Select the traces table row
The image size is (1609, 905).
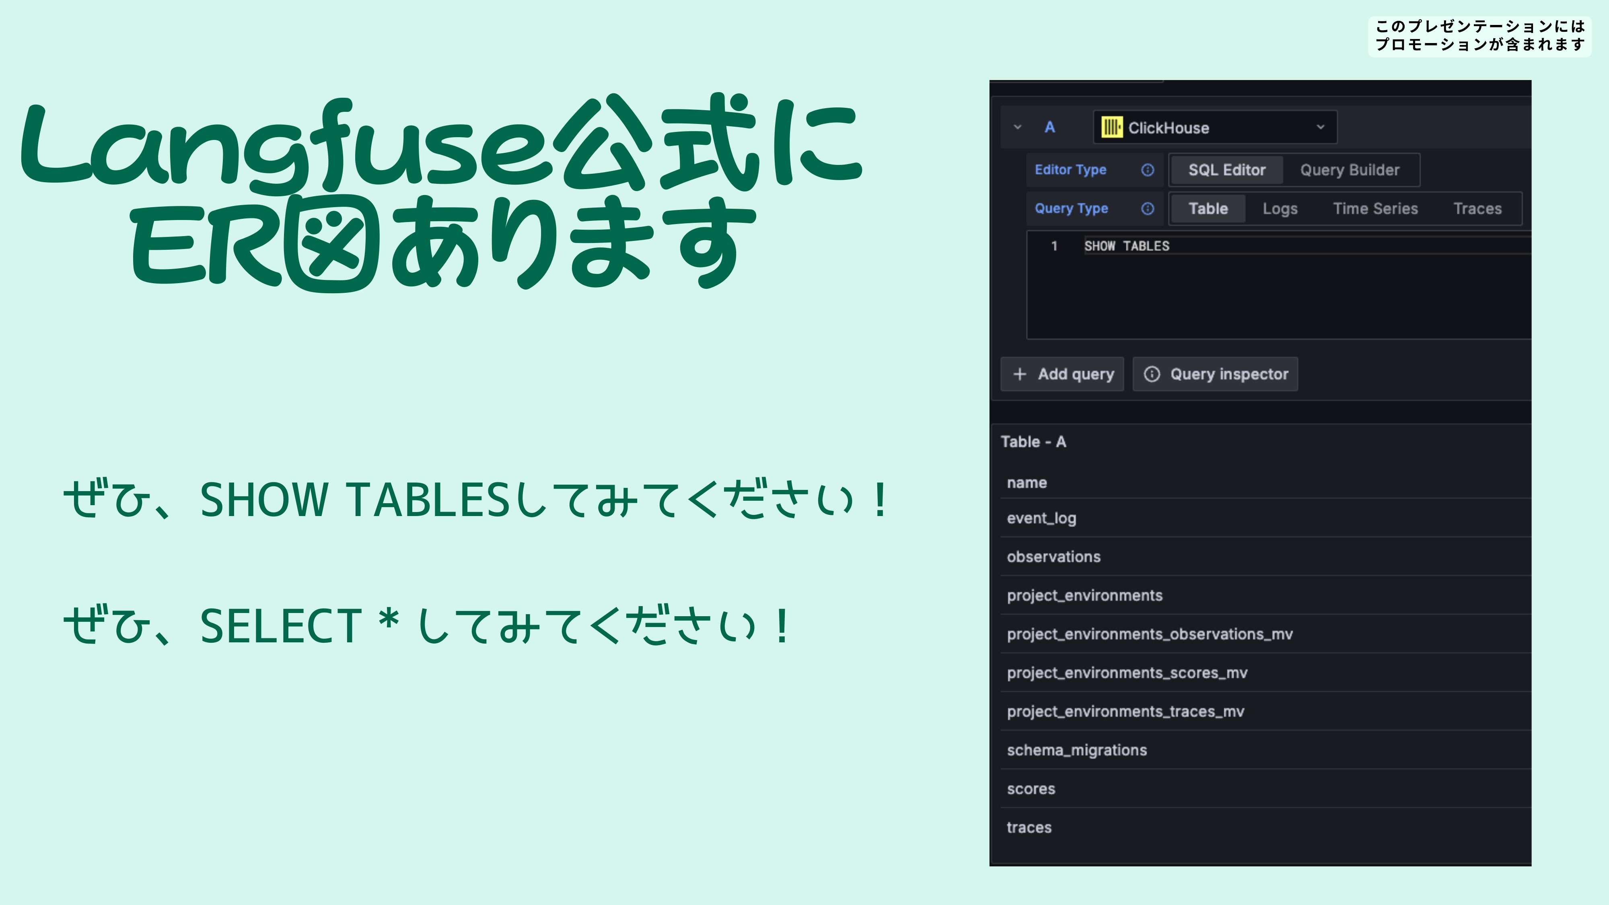pos(1265,828)
